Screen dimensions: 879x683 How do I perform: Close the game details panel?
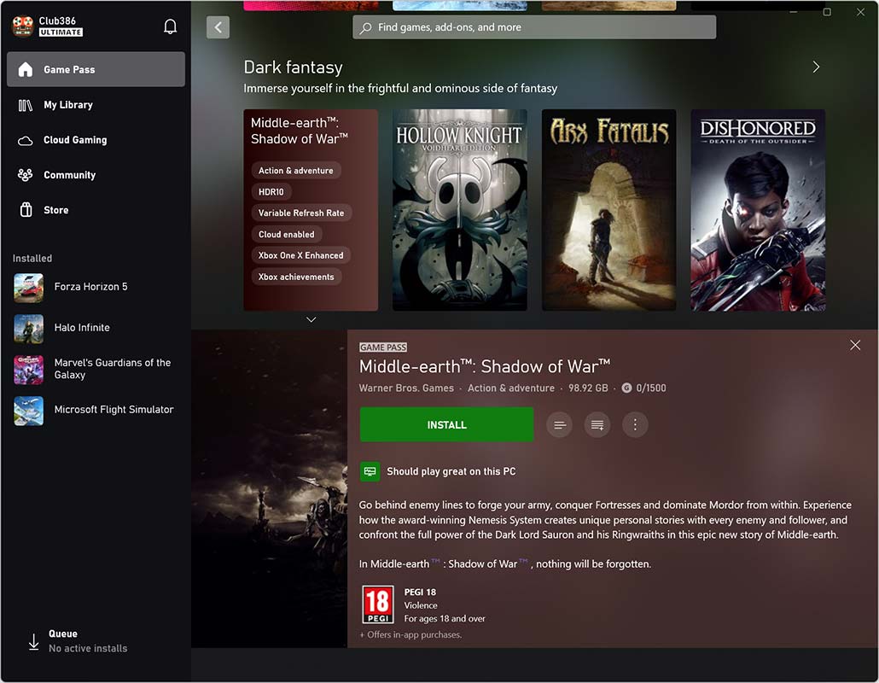point(855,345)
